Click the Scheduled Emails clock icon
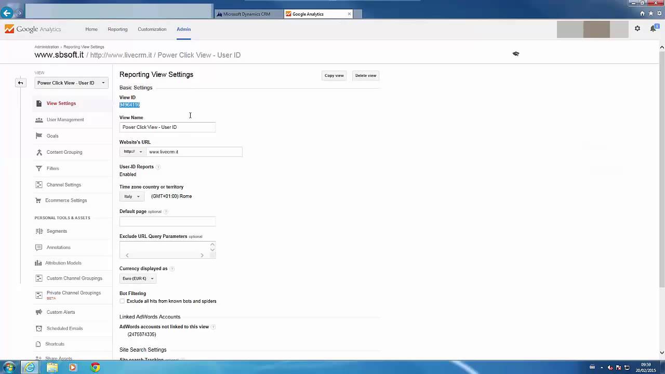 tap(39, 328)
